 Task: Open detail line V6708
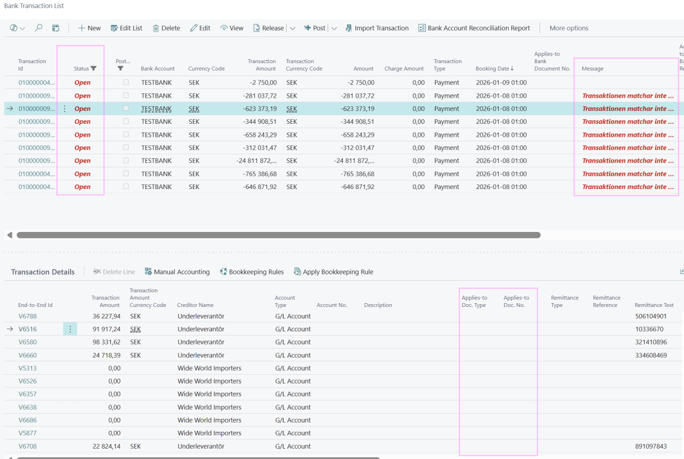point(28,447)
